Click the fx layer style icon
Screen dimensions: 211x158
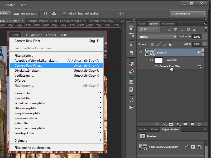[x=164, y=124]
